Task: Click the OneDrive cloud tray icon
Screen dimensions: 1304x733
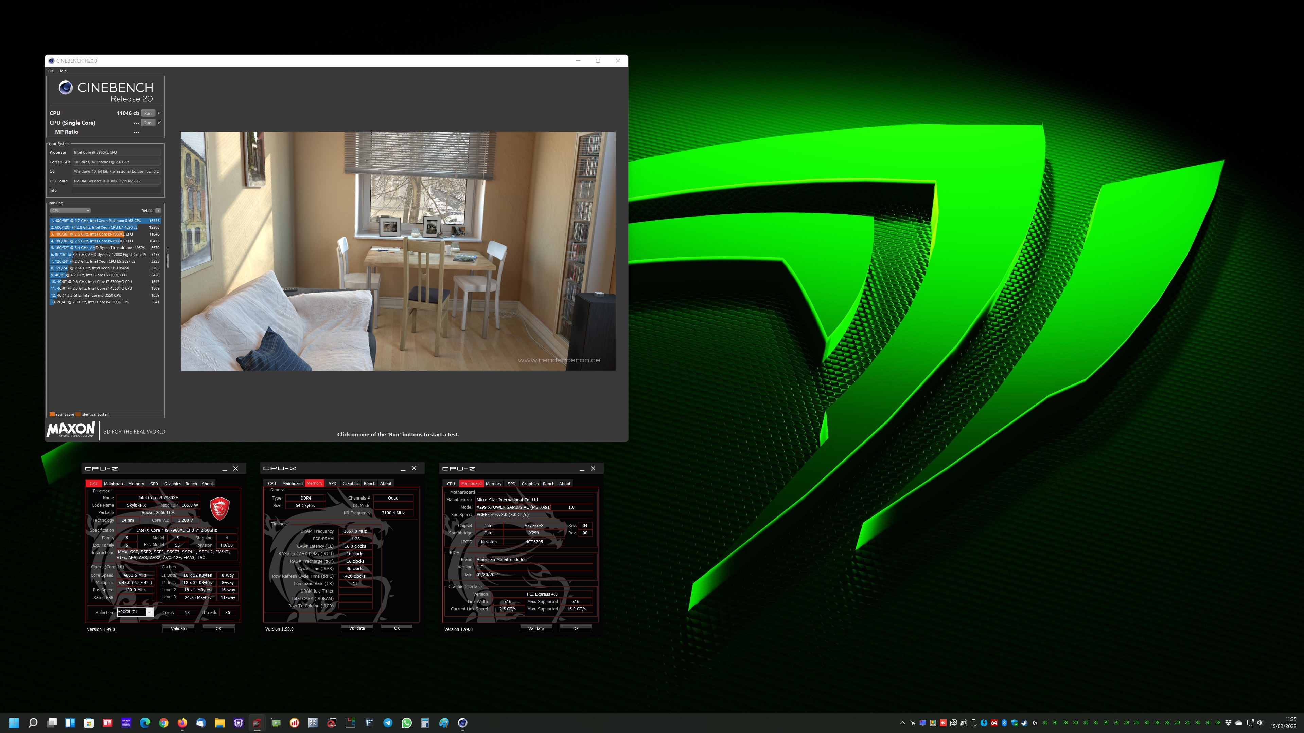Action: click(x=1239, y=723)
